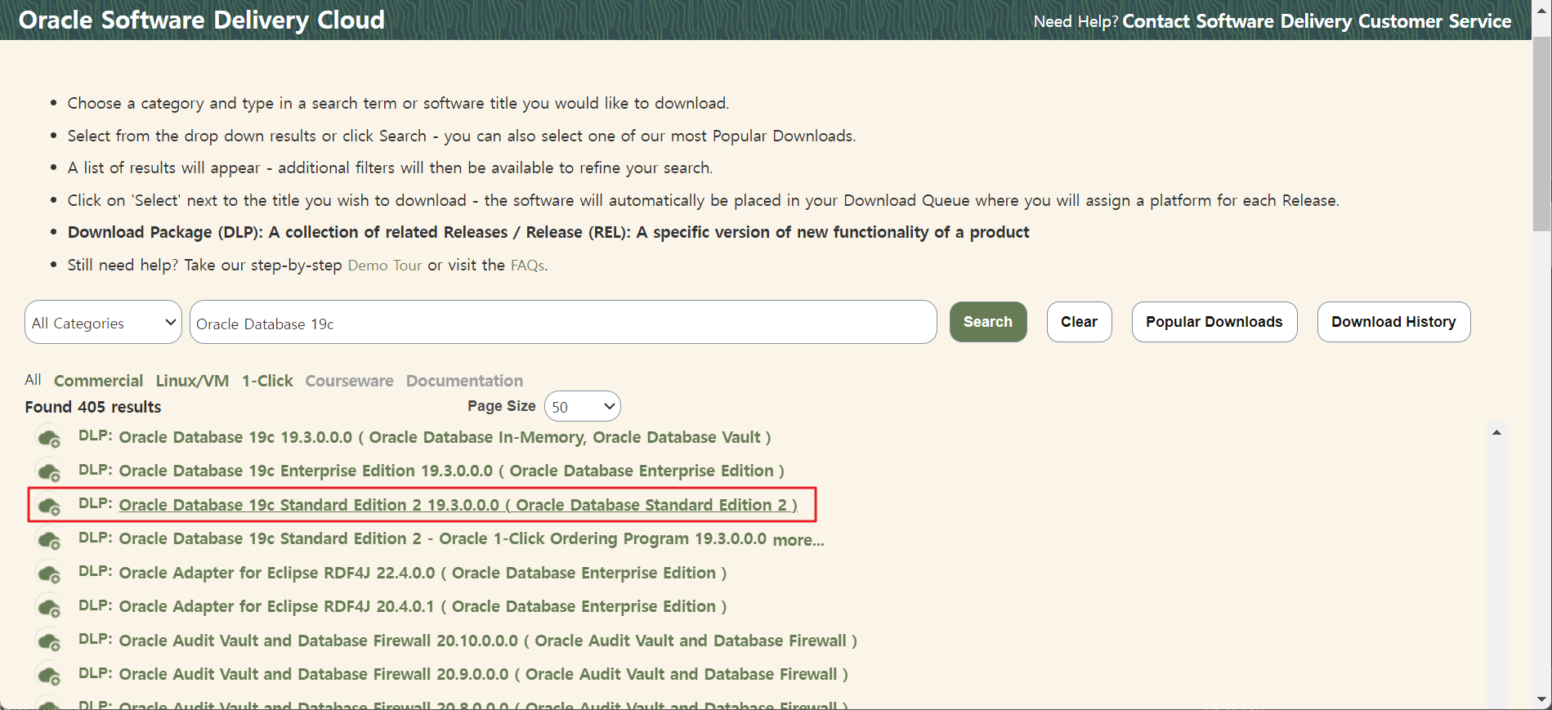Click the page scrollbar down arrow
1552x710 pixels.
click(1541, 699)
